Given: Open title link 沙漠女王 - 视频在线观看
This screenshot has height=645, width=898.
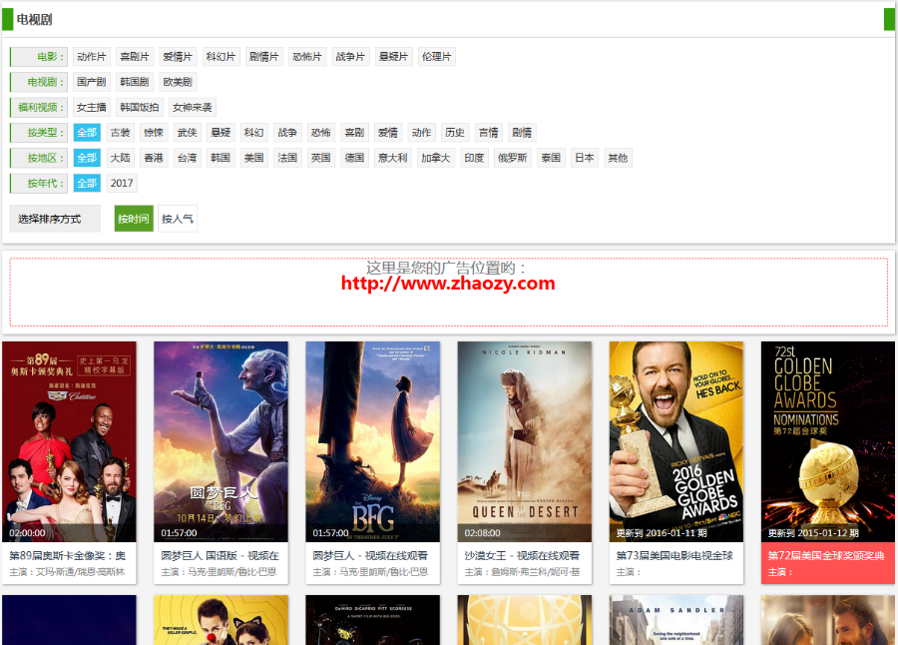Looking at the screenshot, I should 522,555.
